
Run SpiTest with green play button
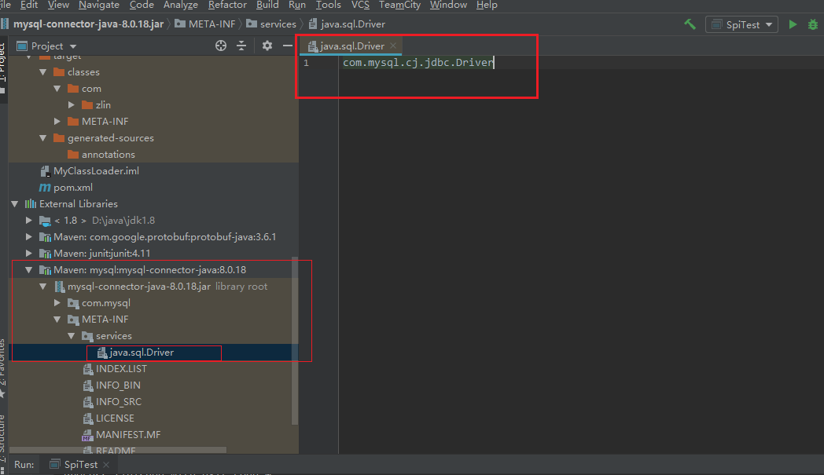point(793,24)
